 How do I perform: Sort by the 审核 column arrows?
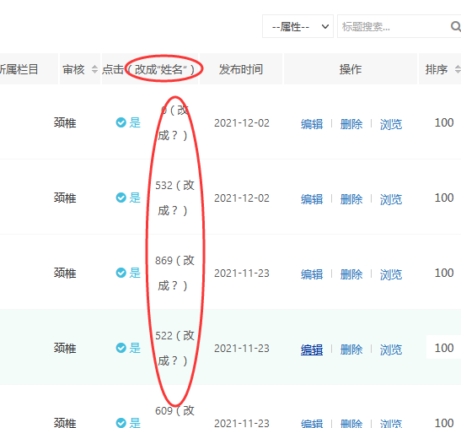click(94, 69)
